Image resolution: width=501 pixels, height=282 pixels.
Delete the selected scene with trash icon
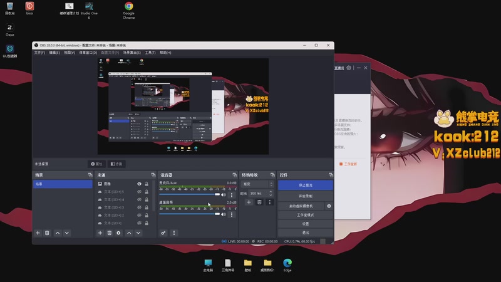(x=47, y=233)
